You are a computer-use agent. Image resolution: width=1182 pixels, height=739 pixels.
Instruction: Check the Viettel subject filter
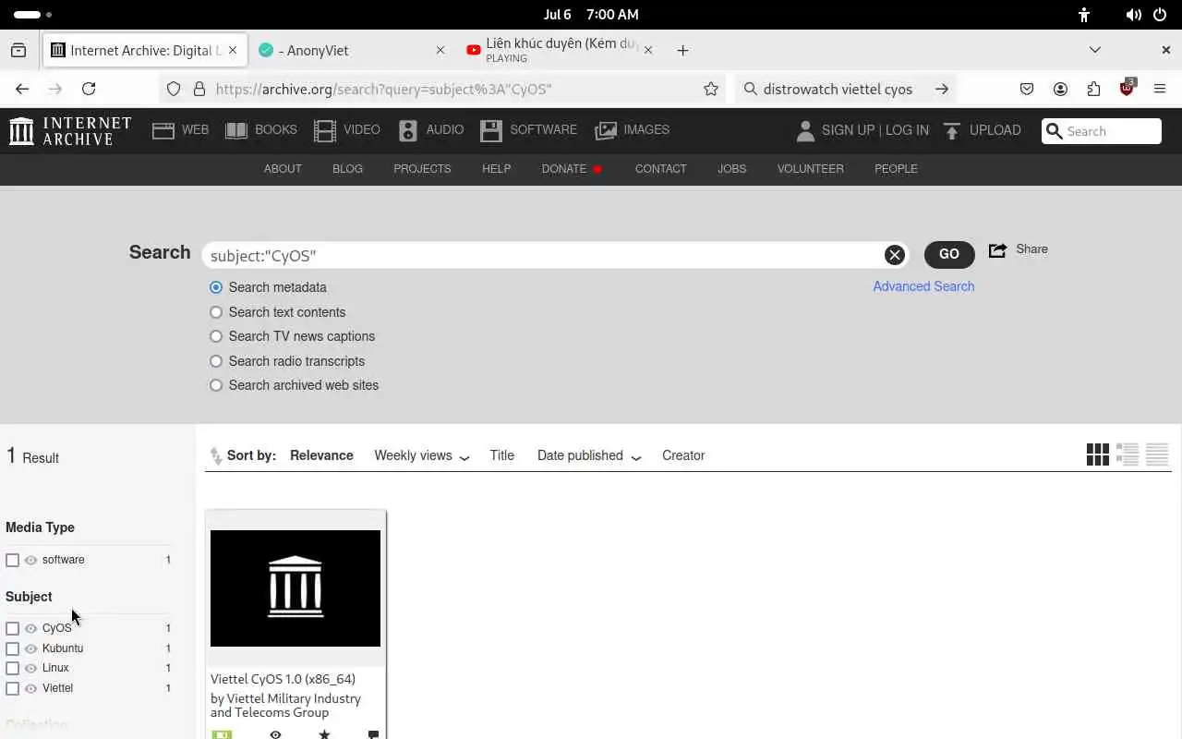click(x=12, y=688)
